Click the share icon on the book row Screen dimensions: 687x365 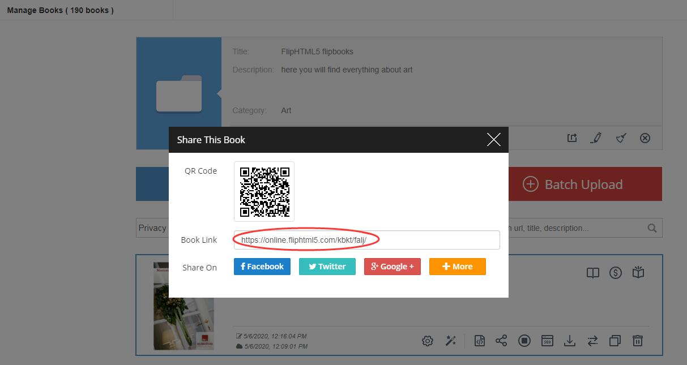502,340
